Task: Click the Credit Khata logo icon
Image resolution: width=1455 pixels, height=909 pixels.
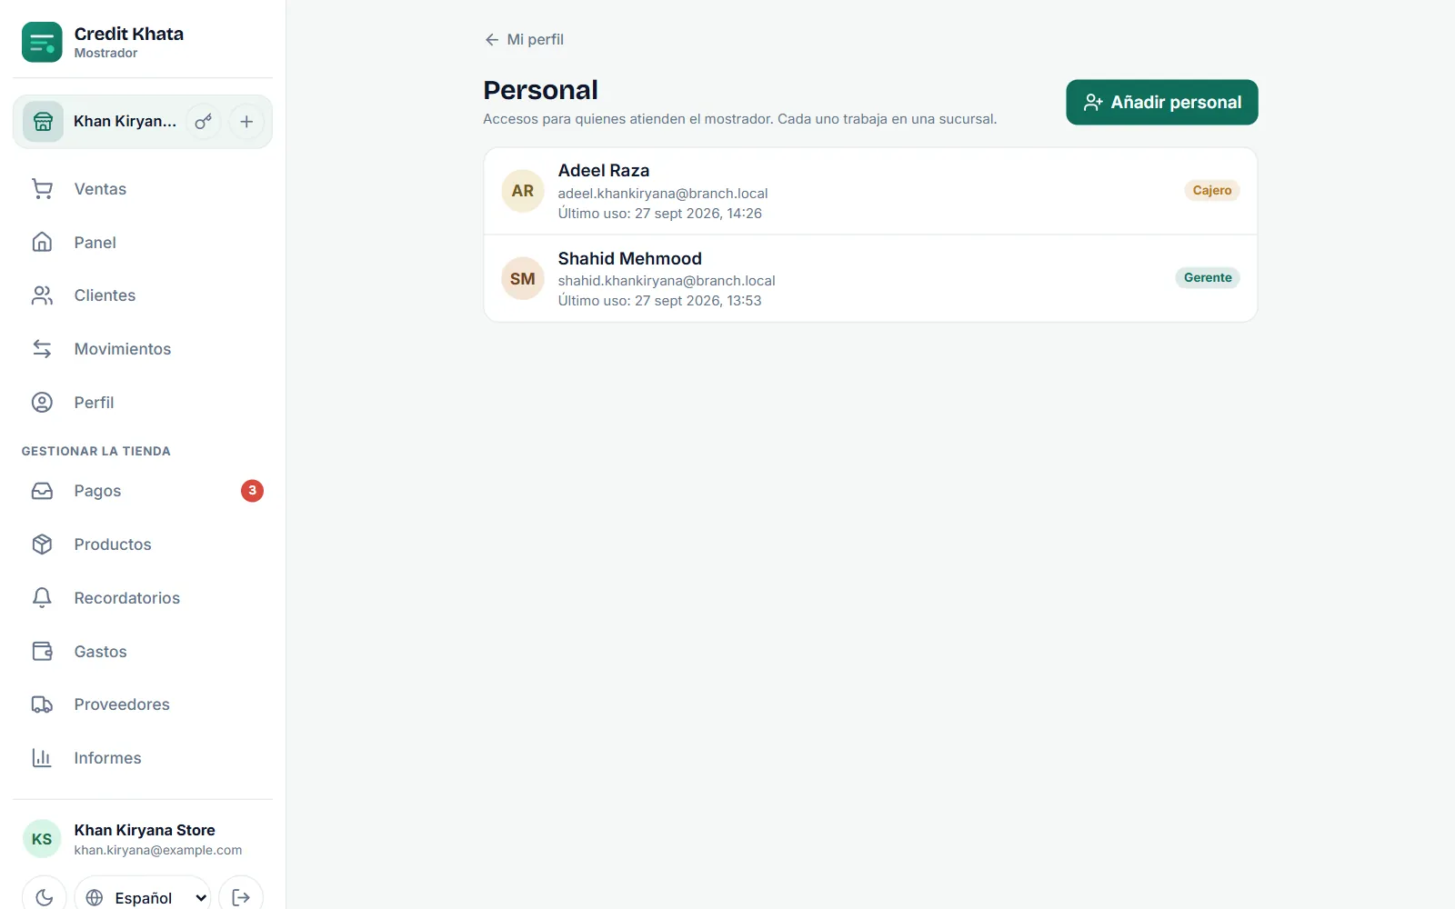Action: tap(42, 42)
